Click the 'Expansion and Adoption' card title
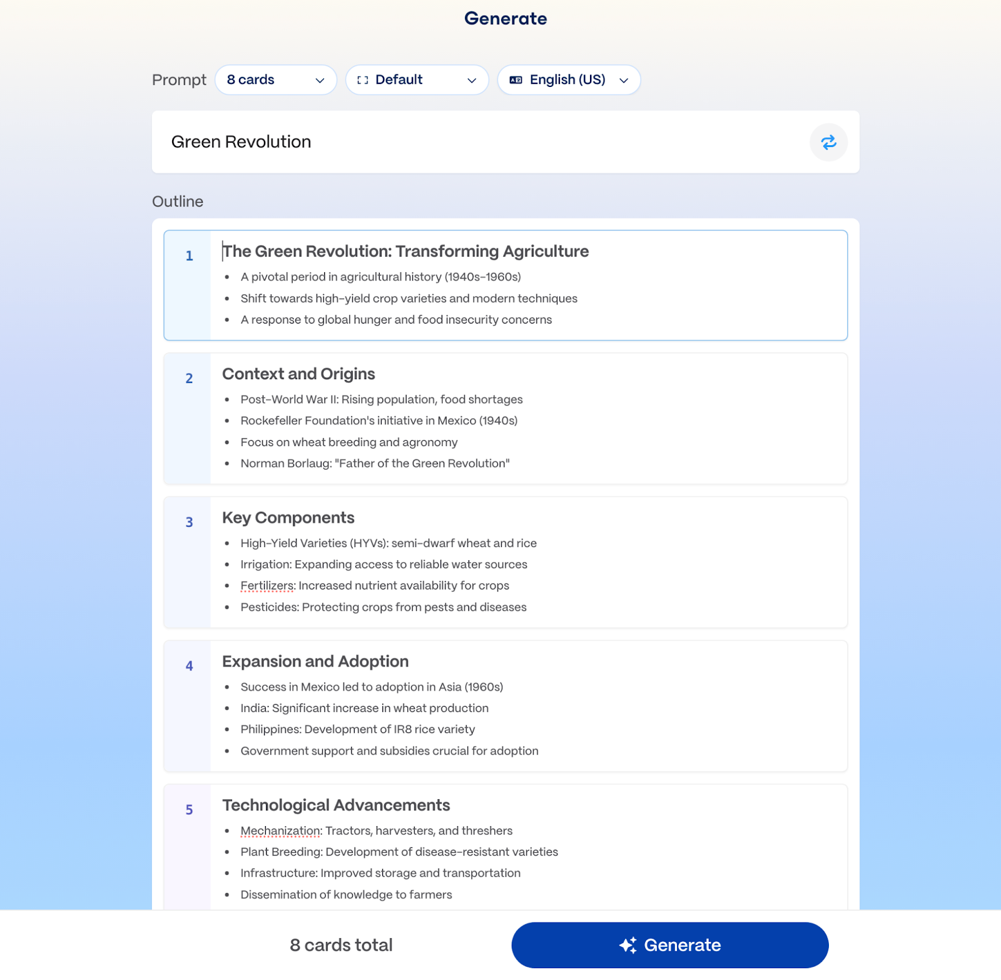This screenshot has height=980, width=1001. [x=315, y=661]
